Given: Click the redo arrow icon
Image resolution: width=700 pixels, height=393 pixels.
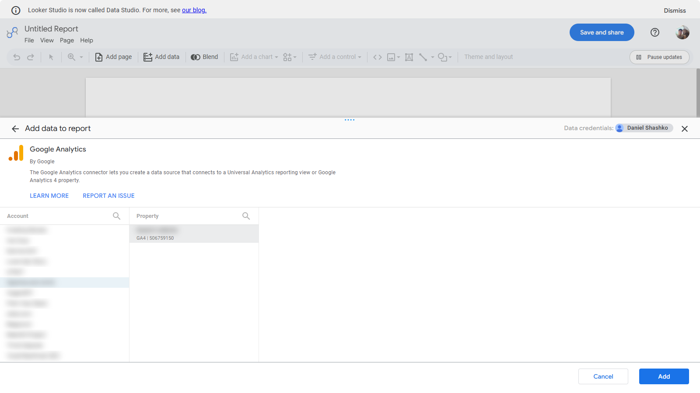Looking at the screenshot, I should [31, 57].
